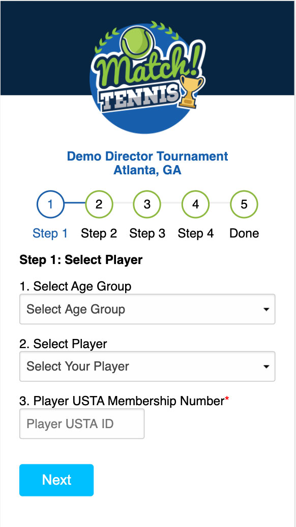Focus the Player USTA ID field
Screen dimensions: 296x527
[82, 424]
